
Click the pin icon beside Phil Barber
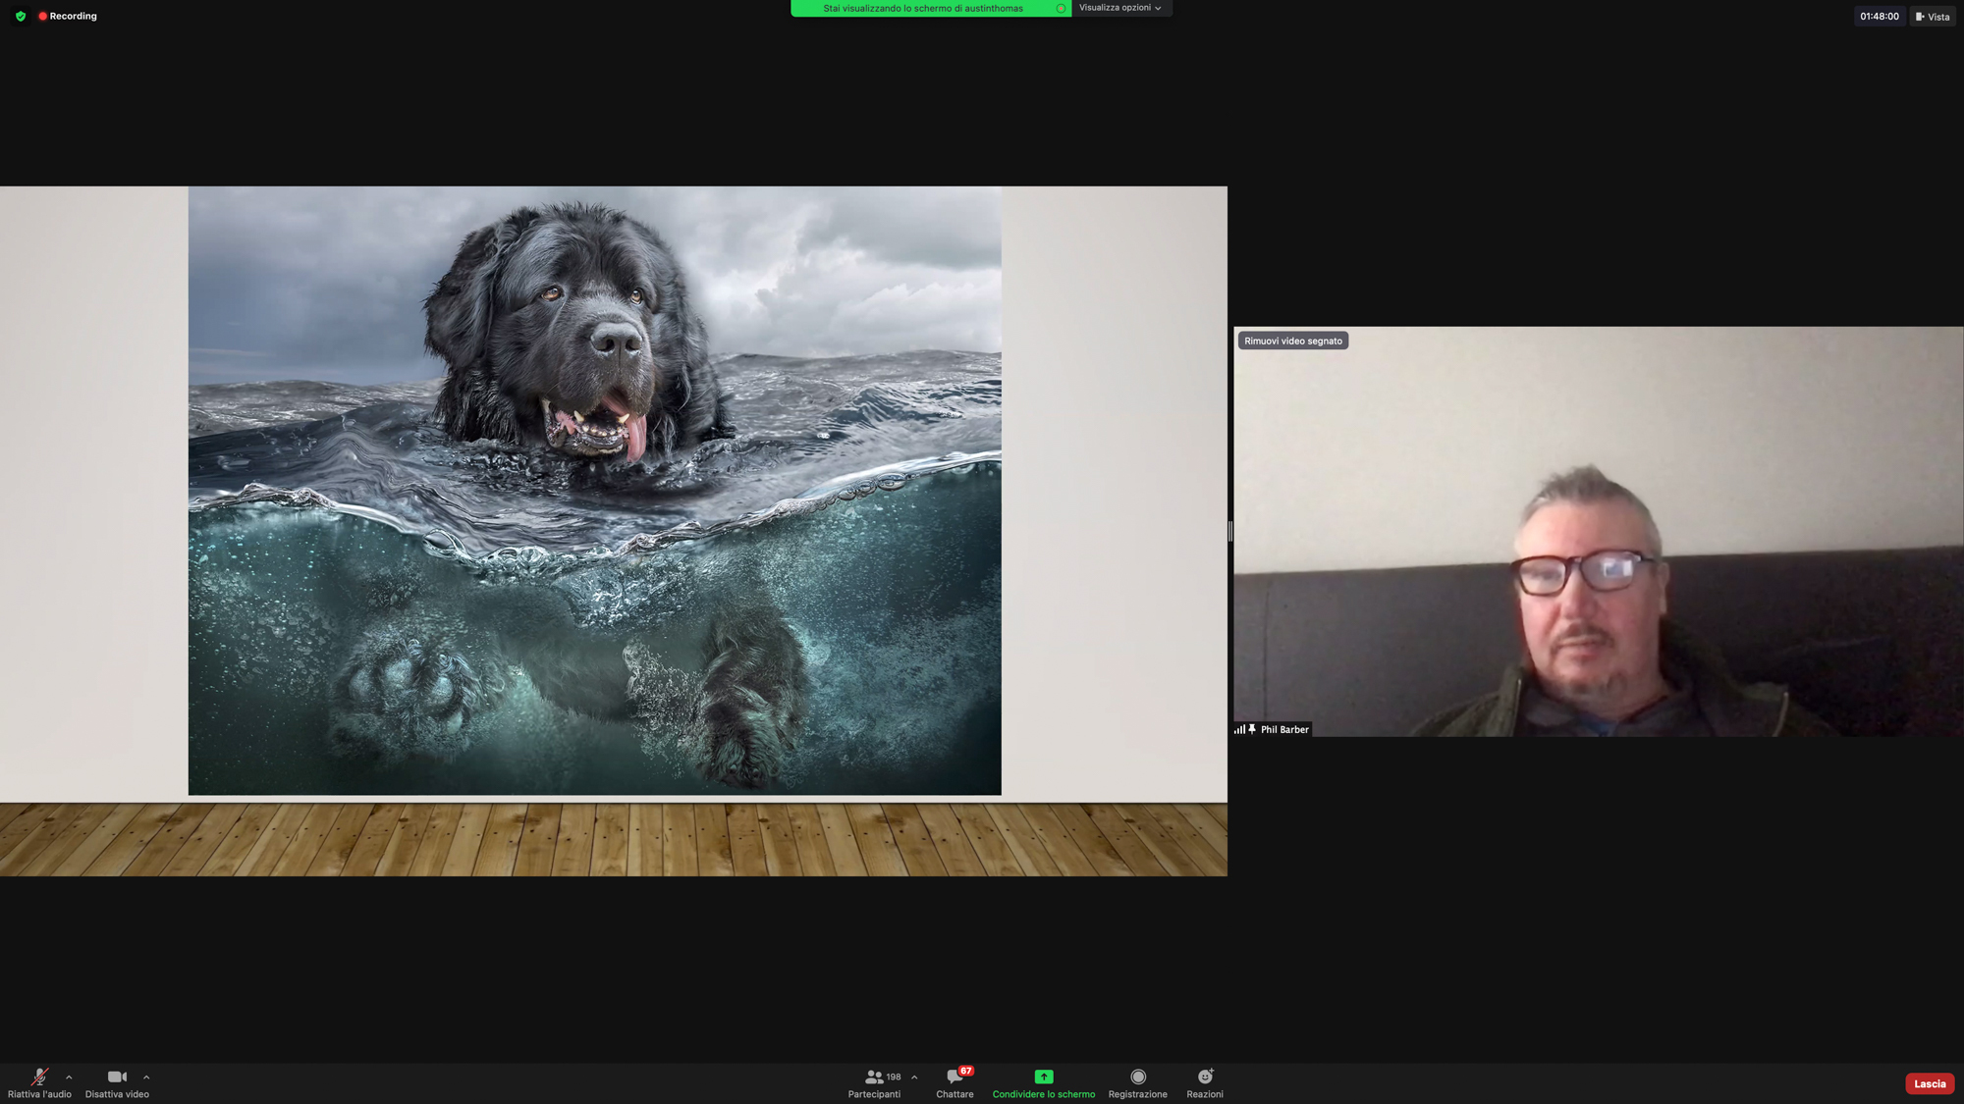[x=1252, y=729]
